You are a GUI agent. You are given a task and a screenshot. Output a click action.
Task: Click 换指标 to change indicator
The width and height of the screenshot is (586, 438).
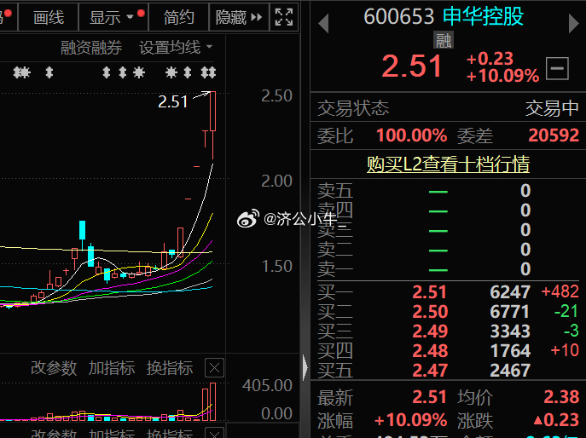(169, 368)
